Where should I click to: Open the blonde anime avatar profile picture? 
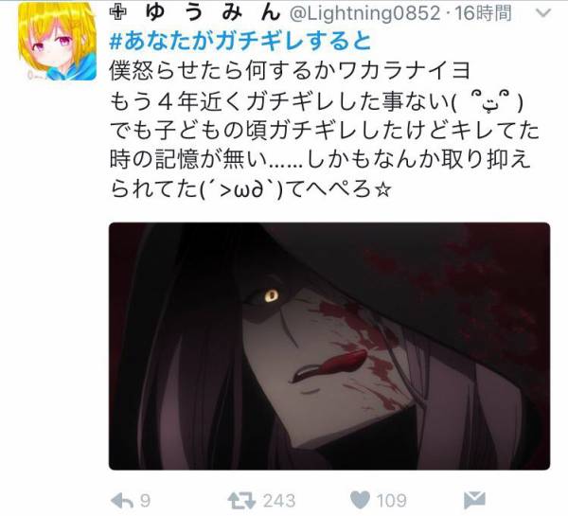coord(57,41)
